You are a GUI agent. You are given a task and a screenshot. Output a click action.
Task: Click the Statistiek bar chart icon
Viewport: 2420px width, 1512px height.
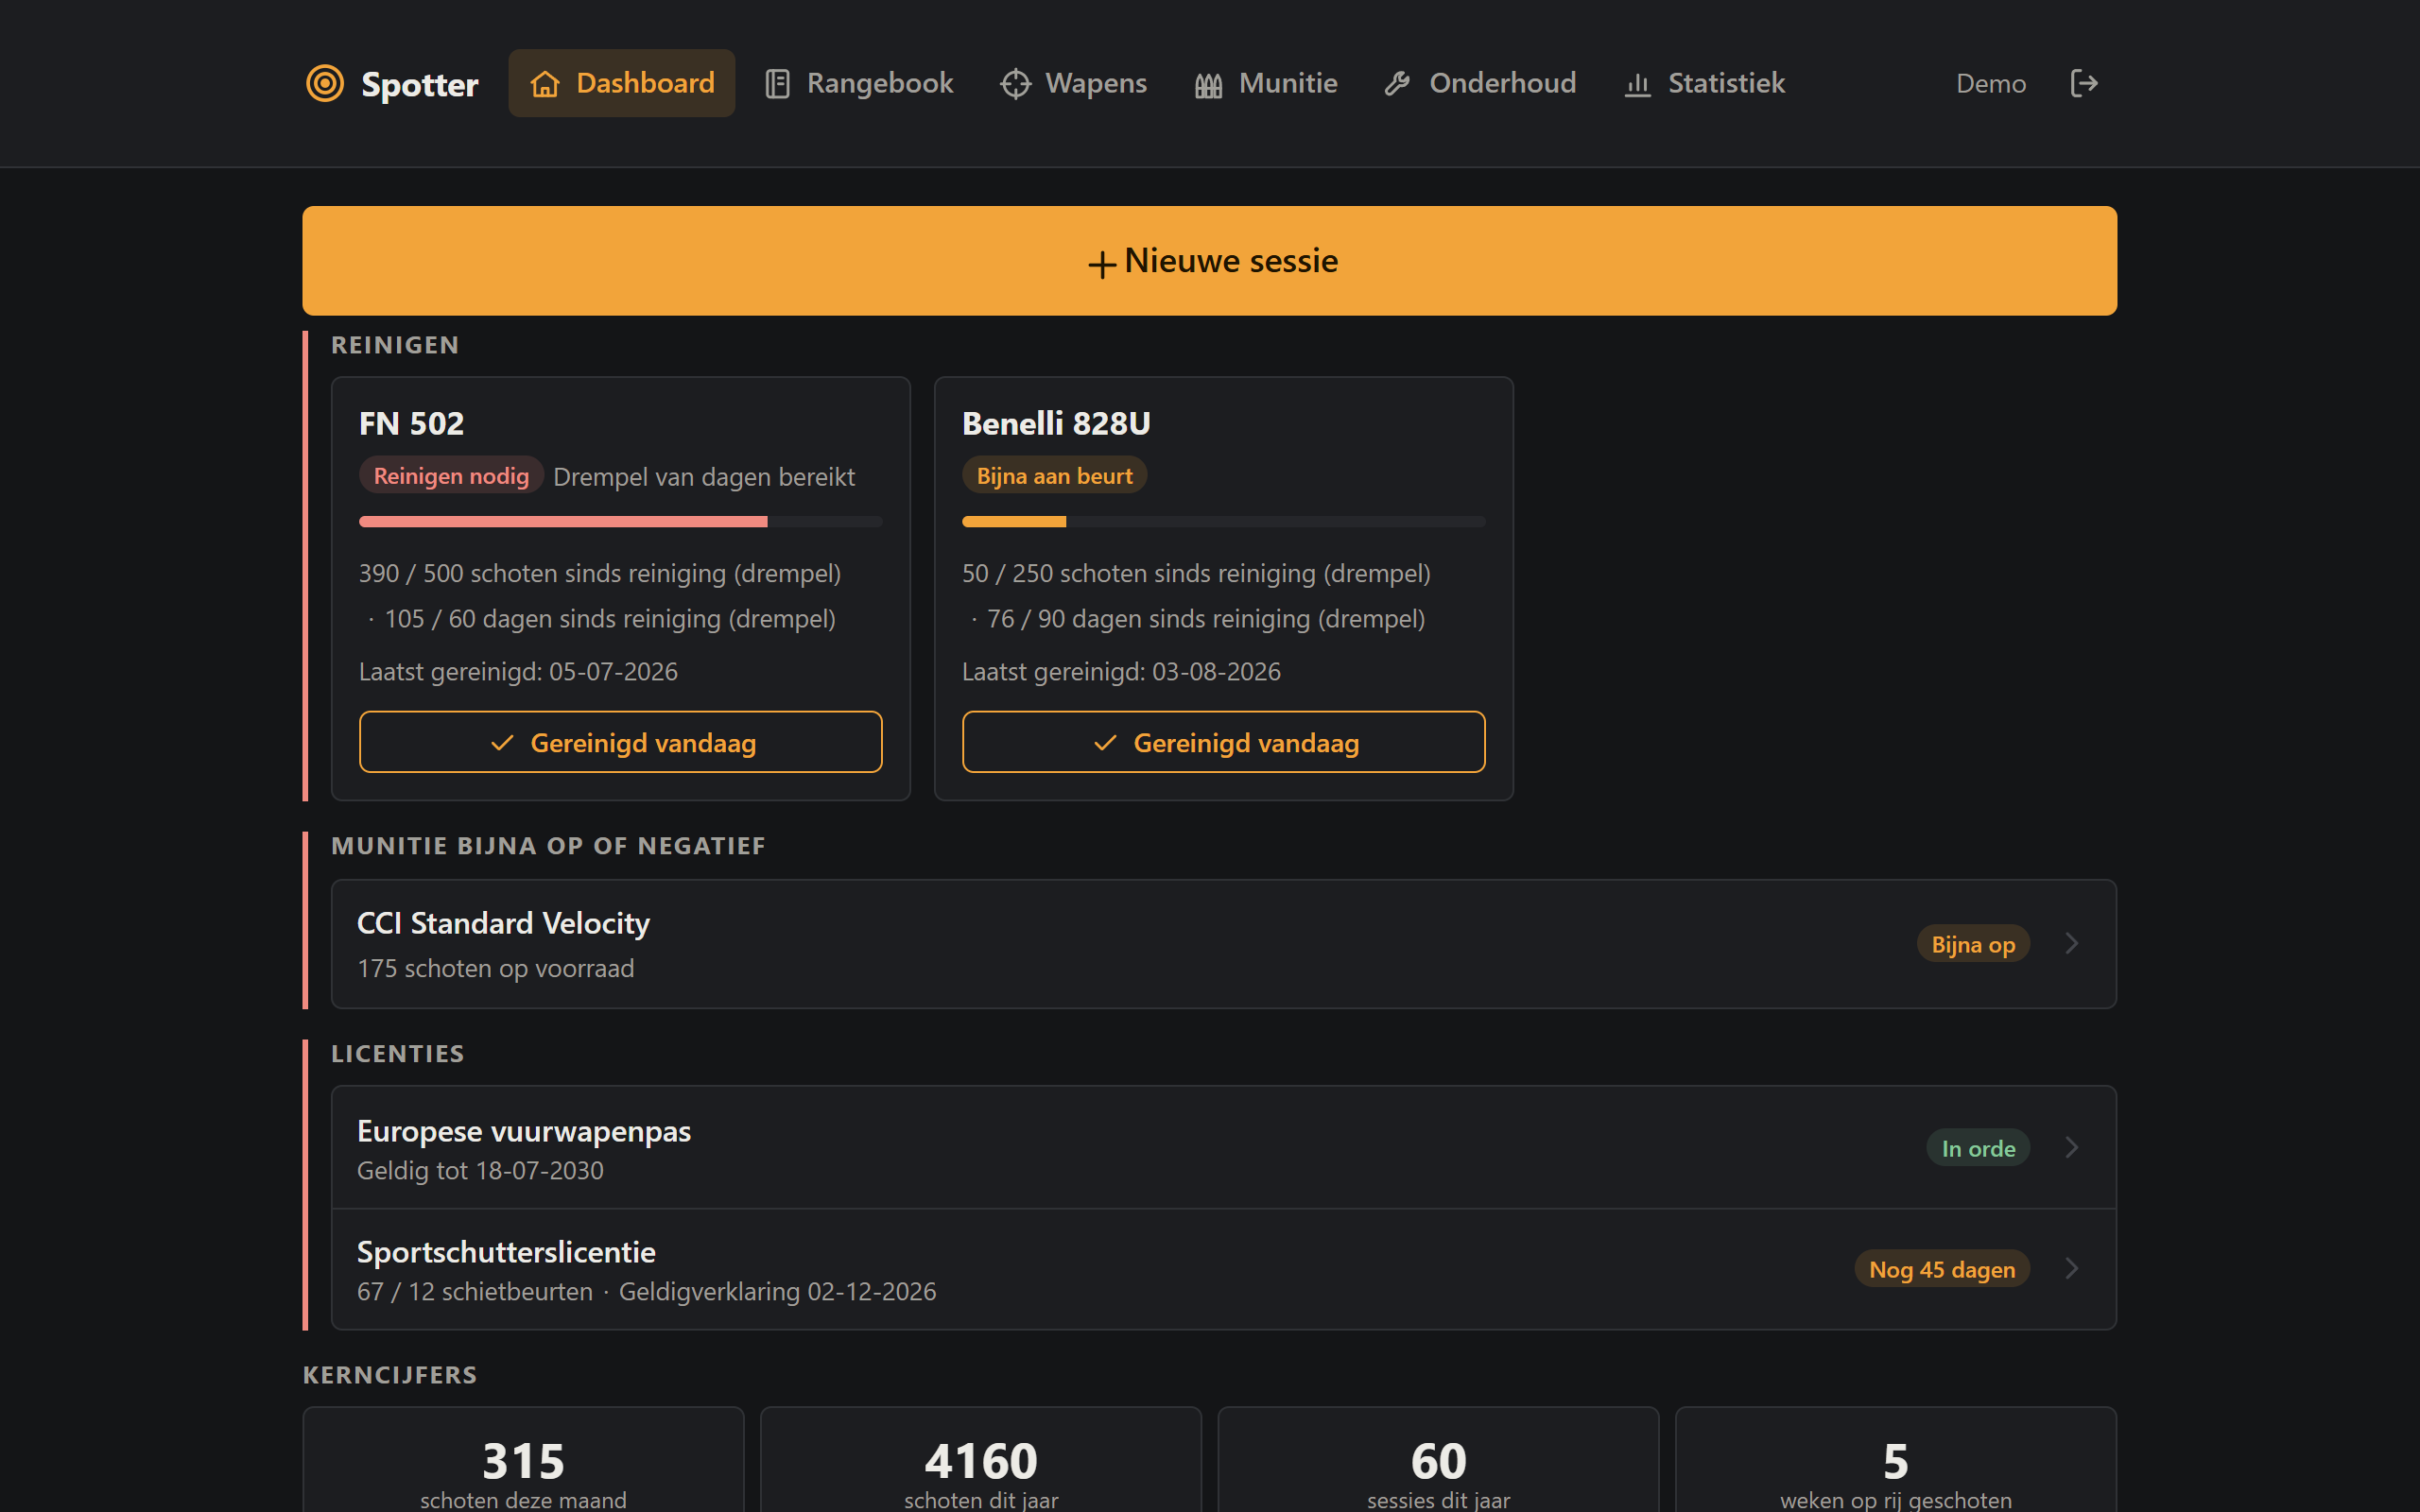[x=1637, y=85]
